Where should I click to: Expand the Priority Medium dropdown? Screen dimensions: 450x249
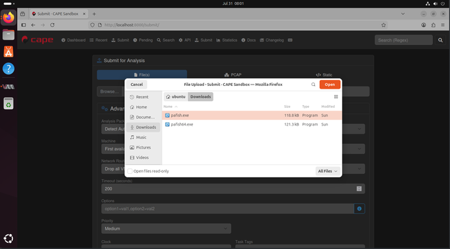click(166, 229)
